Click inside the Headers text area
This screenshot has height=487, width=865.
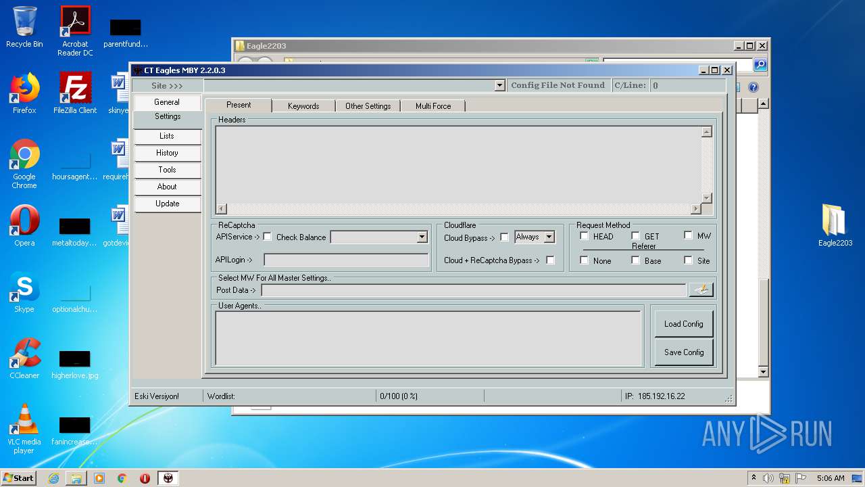coord(458,165)
